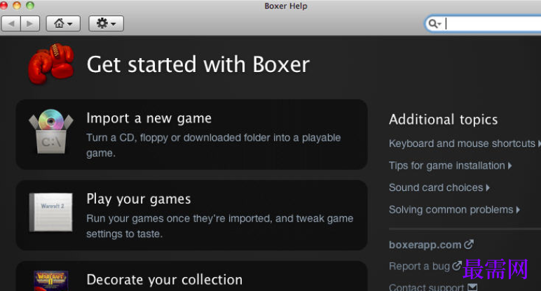Click the Report a bug link
Screen dimensions: 541x291
click(419, 267)
